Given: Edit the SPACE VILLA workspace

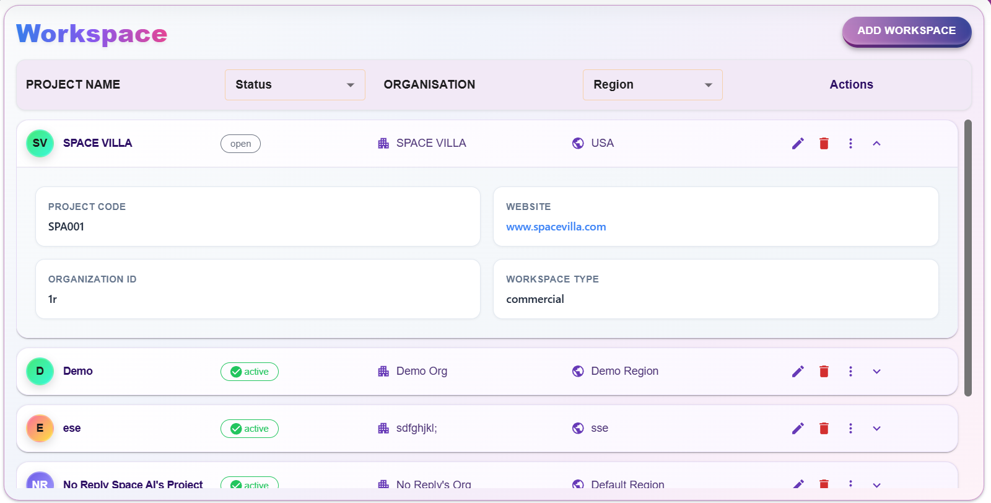Looking at the screenshot, I should (x=798, y=144).
